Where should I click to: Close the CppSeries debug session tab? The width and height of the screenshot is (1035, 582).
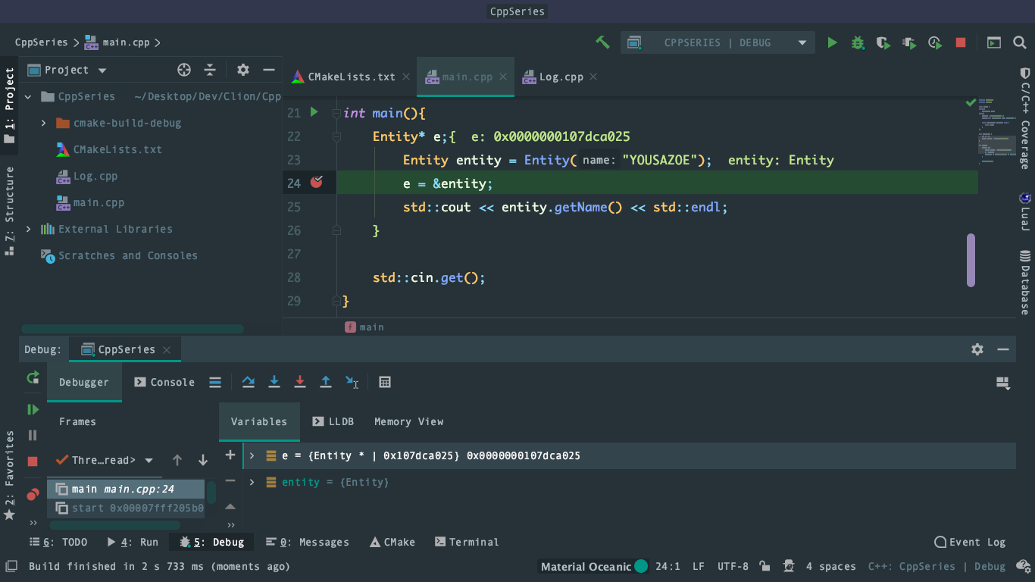coord(167,349)
